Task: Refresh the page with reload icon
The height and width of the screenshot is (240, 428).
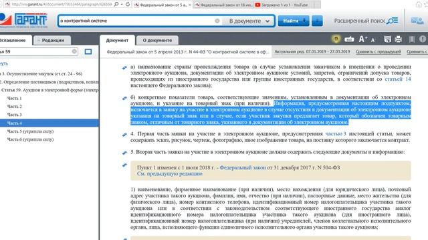Action: [128, 5]
